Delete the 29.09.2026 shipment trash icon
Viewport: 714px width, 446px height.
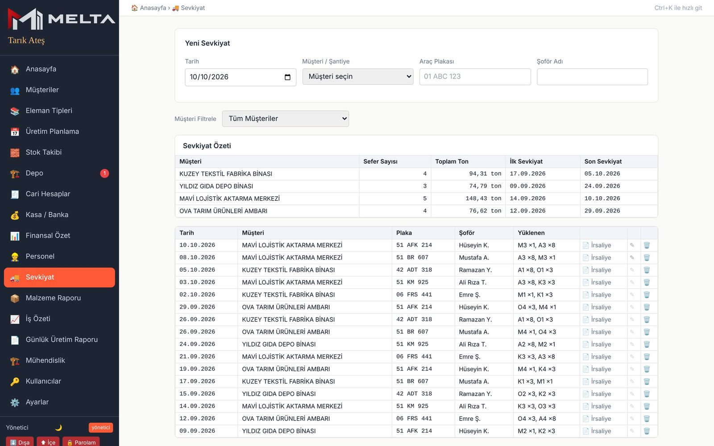(647, 307)
